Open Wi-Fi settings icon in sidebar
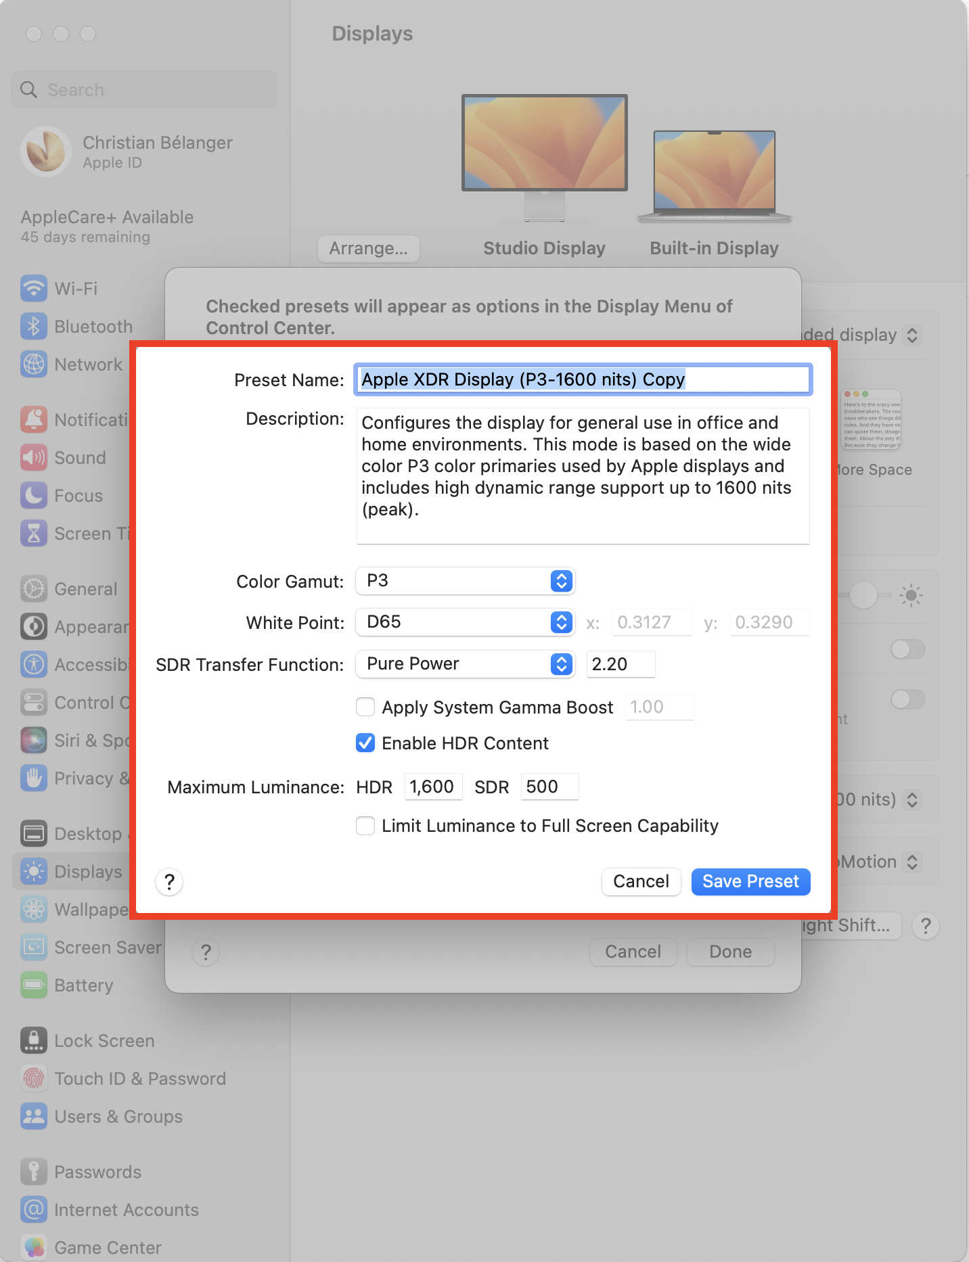This screenshot has width=969, height=1262. (34, 288)
